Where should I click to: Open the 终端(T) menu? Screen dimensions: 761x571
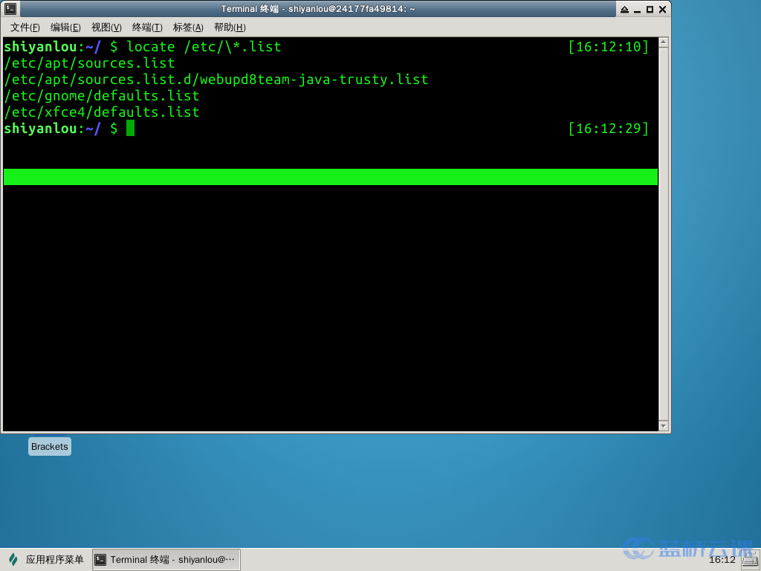pos(147,28)
